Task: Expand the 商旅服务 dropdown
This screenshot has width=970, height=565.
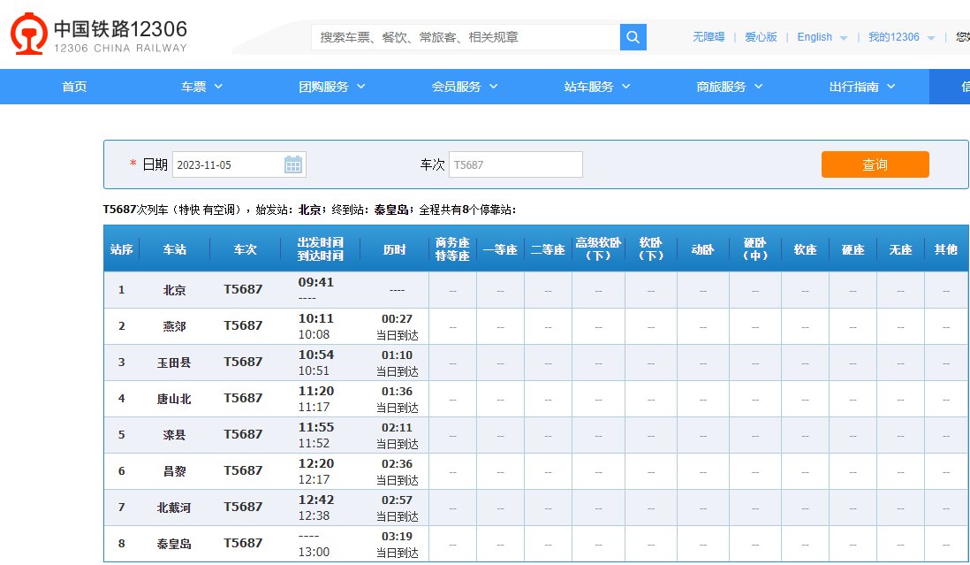Action: point(723,87)
